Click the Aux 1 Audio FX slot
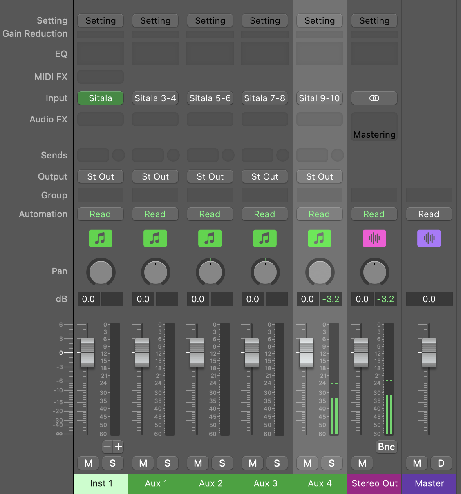The height and width of the screenshot is (494, 461). click(x=155, y=119)
